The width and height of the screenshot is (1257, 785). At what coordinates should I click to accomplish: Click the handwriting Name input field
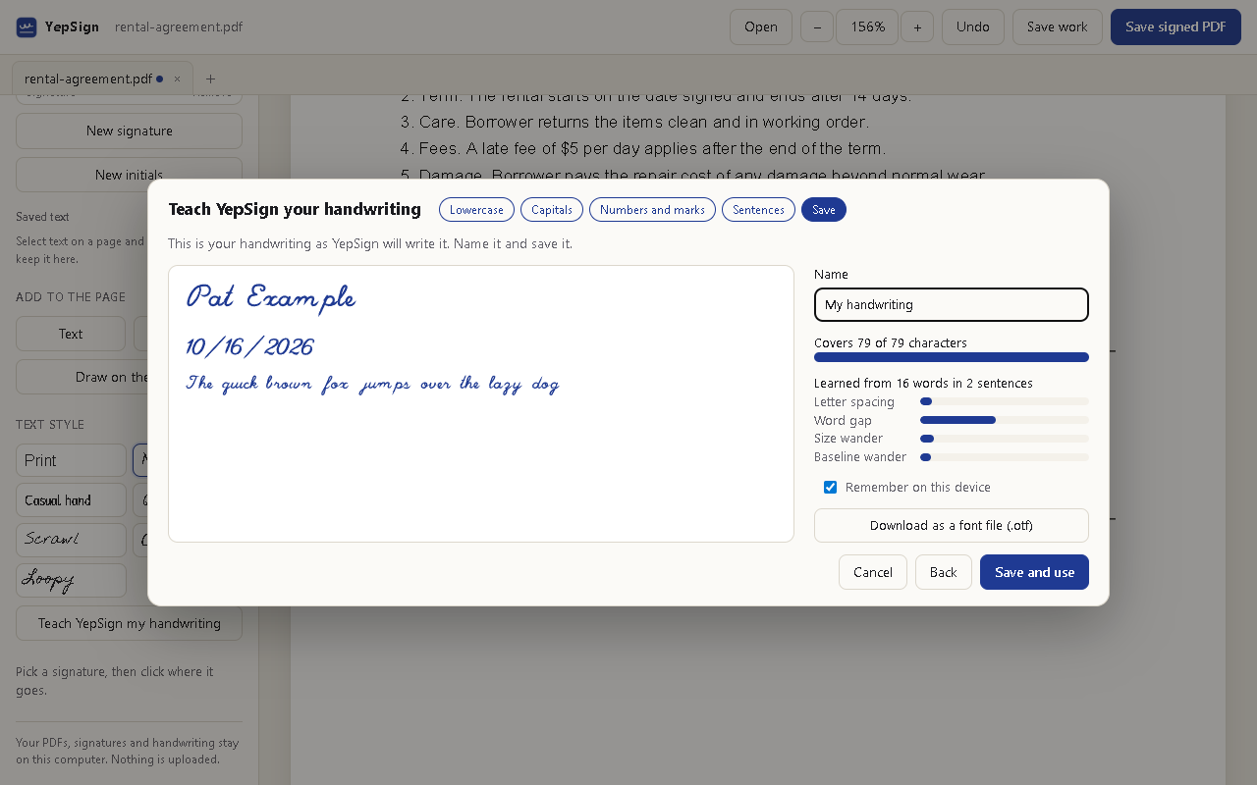pyautogui.click(x=952, y=304)
